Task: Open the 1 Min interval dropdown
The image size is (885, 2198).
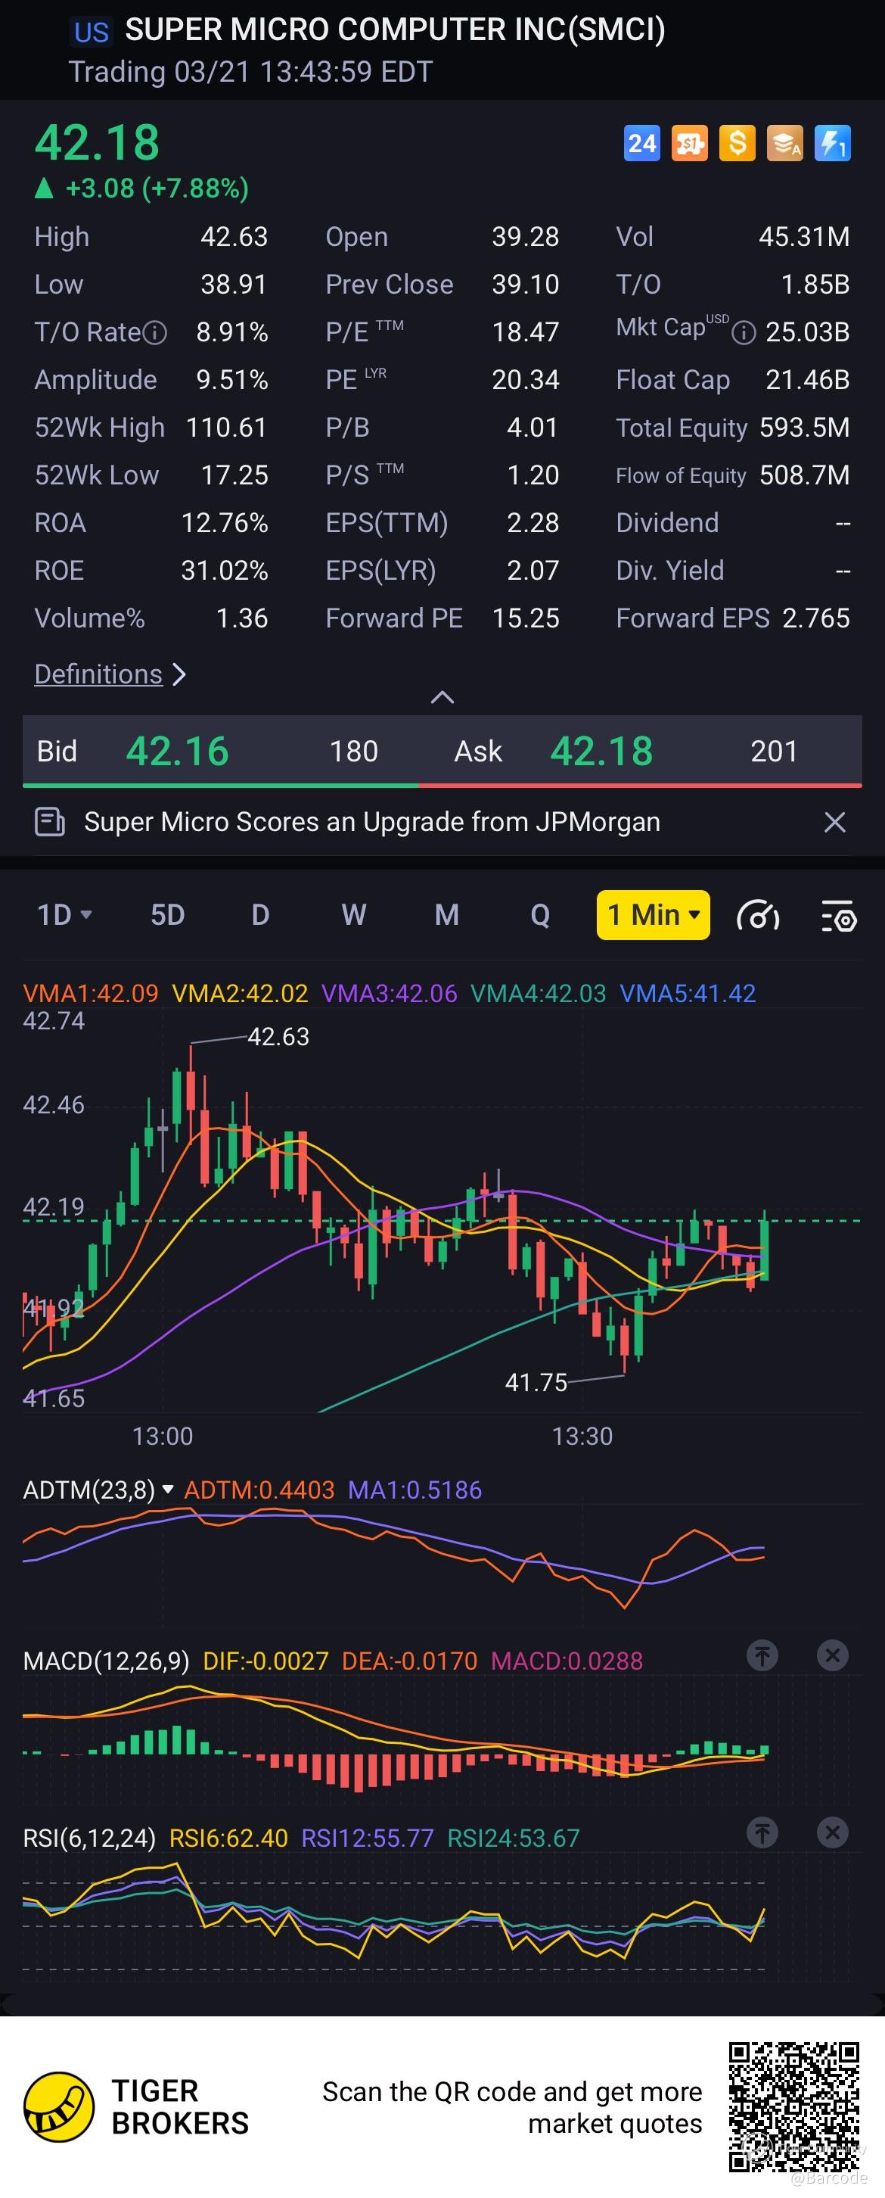Action: [x=653, y=914]
